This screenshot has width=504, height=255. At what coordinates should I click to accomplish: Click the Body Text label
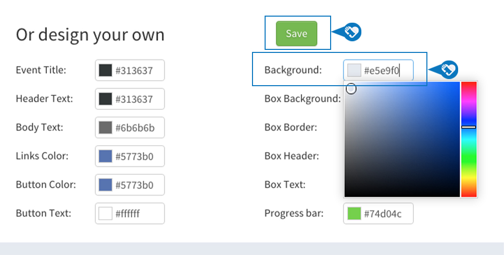click(39, 127)
